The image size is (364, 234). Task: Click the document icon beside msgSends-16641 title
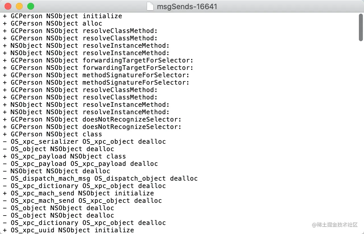[150, 6]
